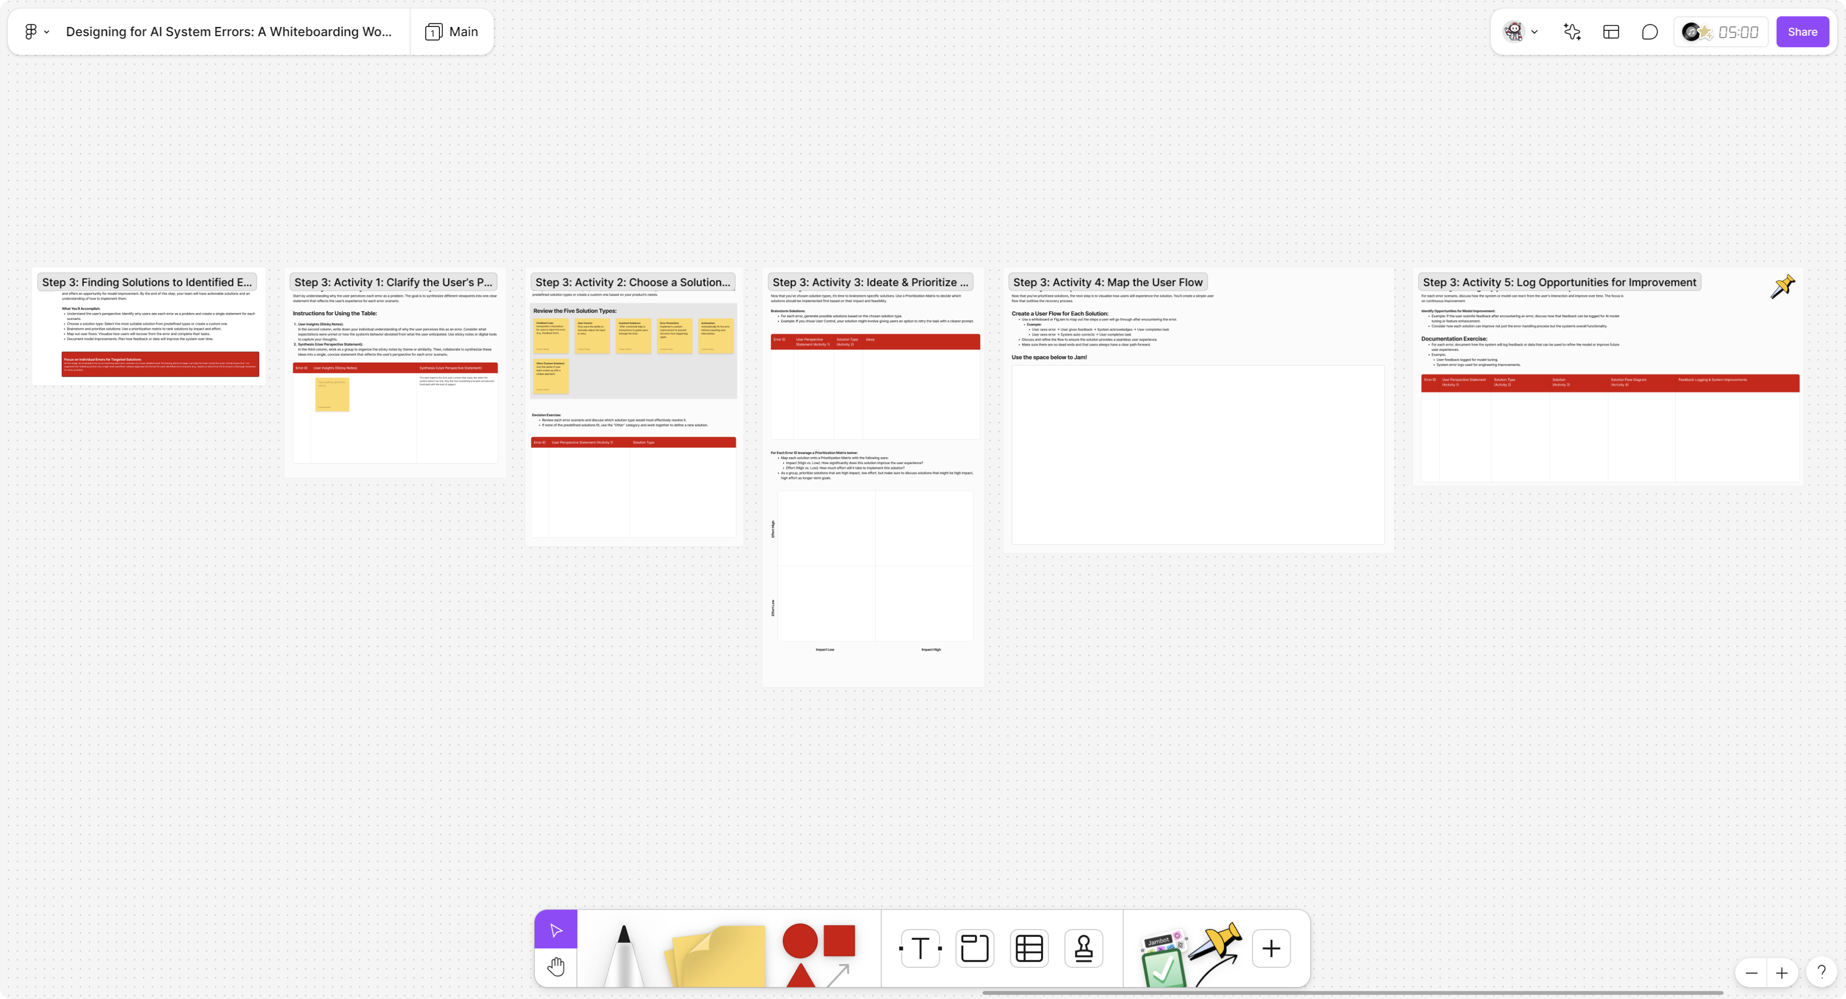The image size is (1846, 999).
Task: Open the help question mark button
Action: pyautogui.click(x=1821, y=972)
